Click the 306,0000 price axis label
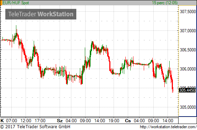Image resolution: width=197 pixels, height=130 pixels. pos(188,69)
